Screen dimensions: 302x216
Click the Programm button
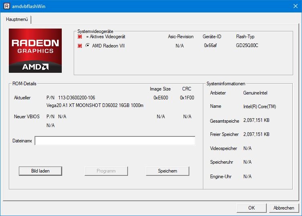click(106, 171)
